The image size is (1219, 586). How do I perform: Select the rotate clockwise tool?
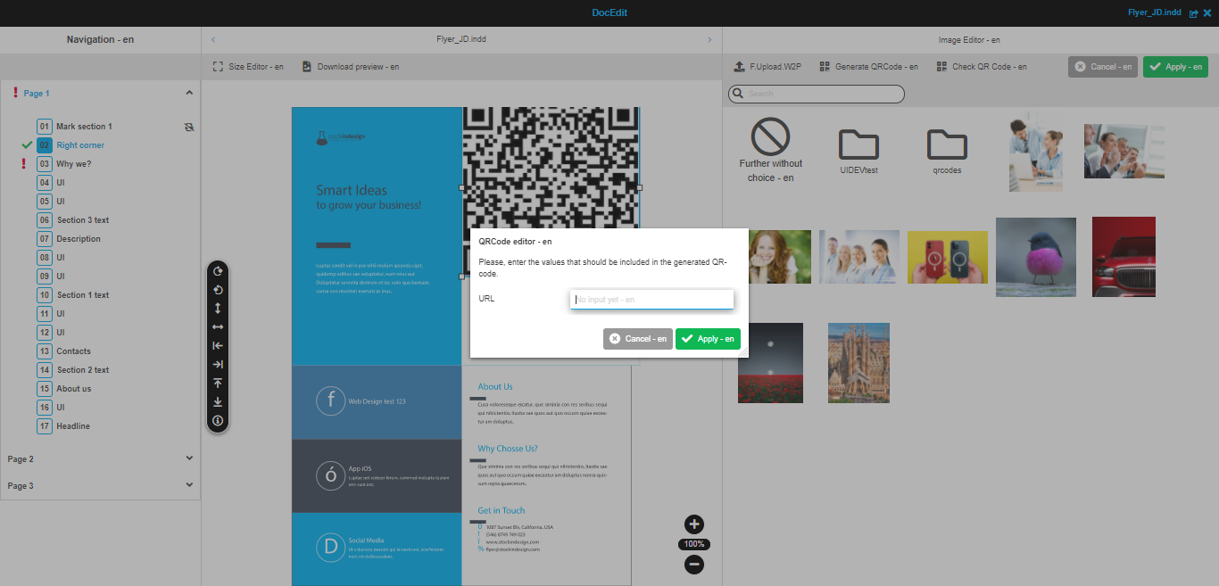pyautogui.click(x=218, y=271)
